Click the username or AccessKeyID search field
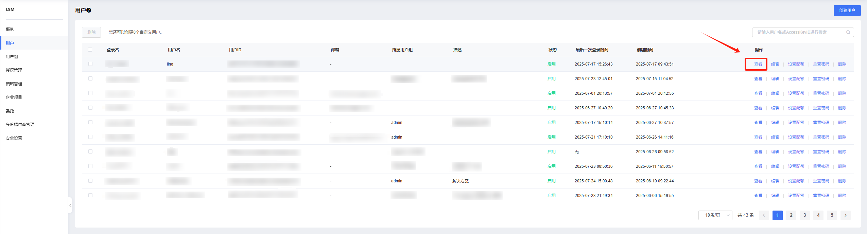The image size is (867, 234). 799,32
